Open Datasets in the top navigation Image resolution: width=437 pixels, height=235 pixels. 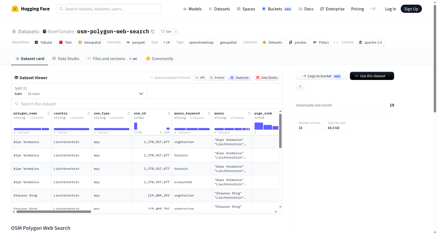pos(219,9)
